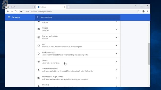Click the Background sync icon

point(38,53)
